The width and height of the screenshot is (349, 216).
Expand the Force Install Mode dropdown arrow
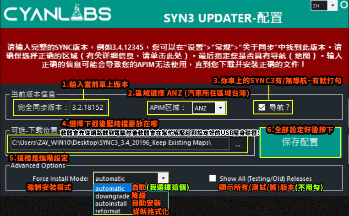163,178
